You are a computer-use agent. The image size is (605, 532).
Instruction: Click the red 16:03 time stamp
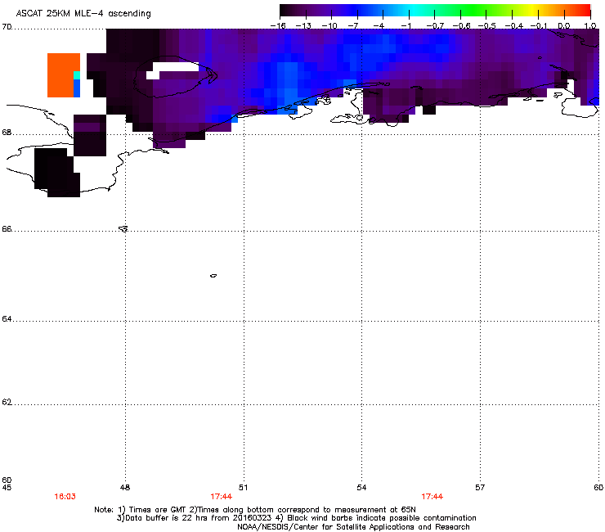65,497
